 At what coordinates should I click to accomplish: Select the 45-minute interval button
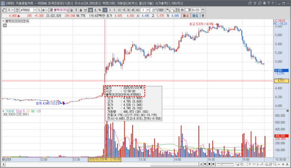coord(133,10)
